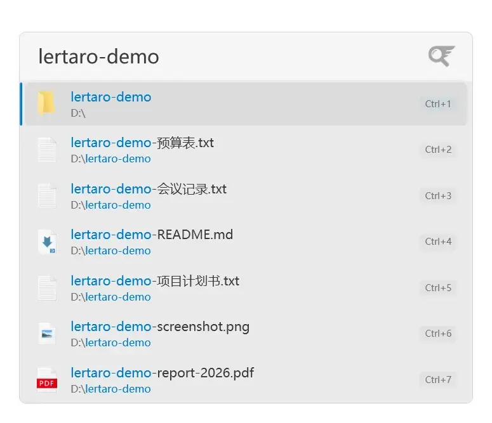The width and height of the screenshot is (492, 423).
Task: Click the red PDF icon for report-2026.pdf
Action: [x=47, y=380]
